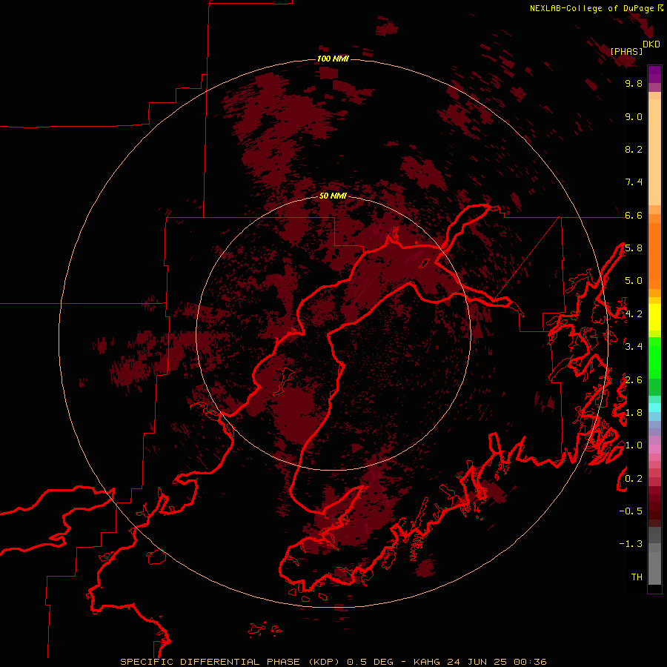This screenshot has width=667, height=667.
Task: Select the 4.2 value on the color scale
Action: 634,314
